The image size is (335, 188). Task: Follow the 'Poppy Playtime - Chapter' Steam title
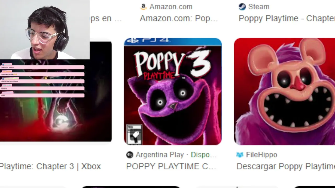287,19
